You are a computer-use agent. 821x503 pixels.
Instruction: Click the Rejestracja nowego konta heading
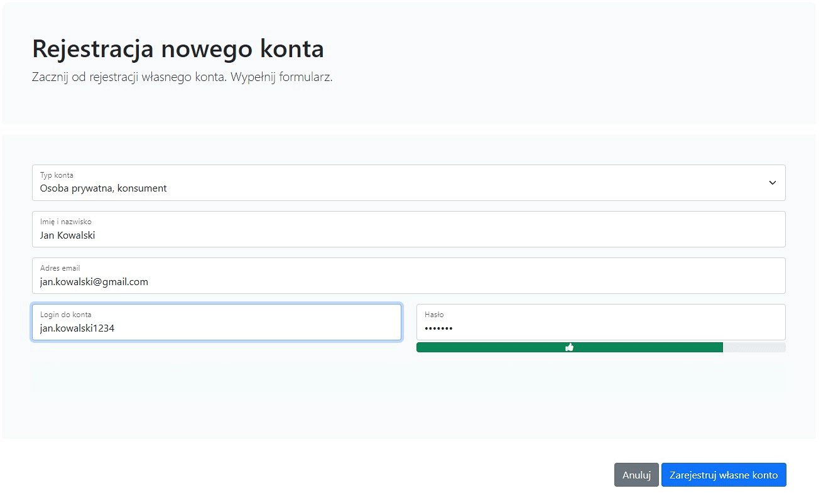pyautogui.click(x=178, y=48)
